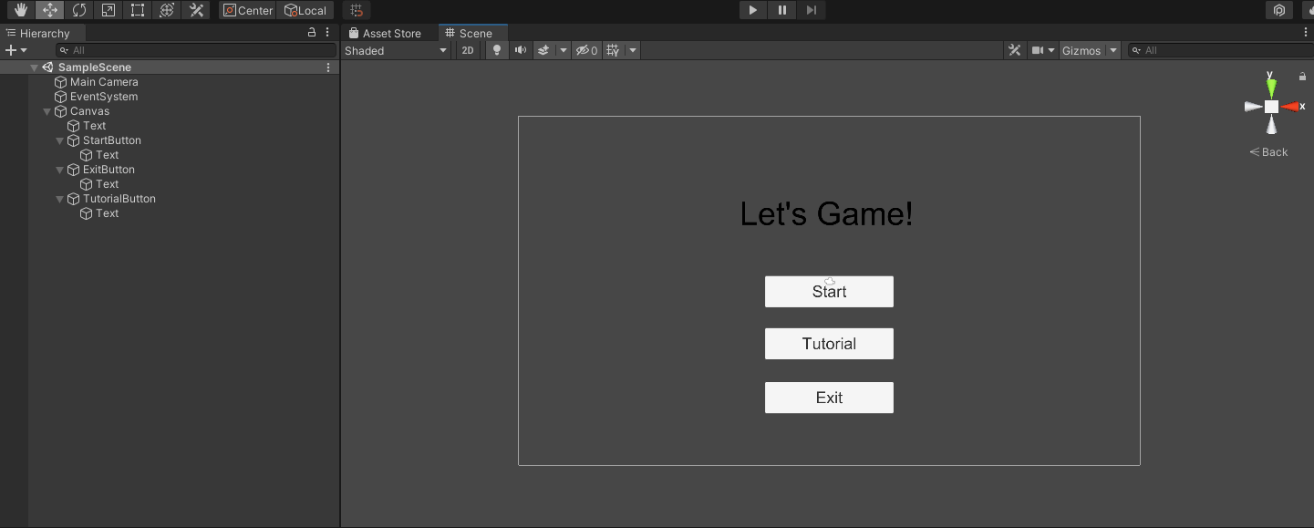This screenshot has height=528, width=1314.
Task: Select TutorialButton in Hierarchy
Action: [x=119, y=199]
